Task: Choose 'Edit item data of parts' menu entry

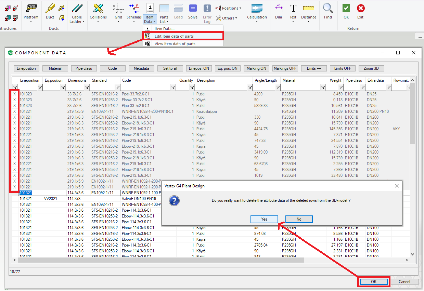Action: tap(174, 36)
